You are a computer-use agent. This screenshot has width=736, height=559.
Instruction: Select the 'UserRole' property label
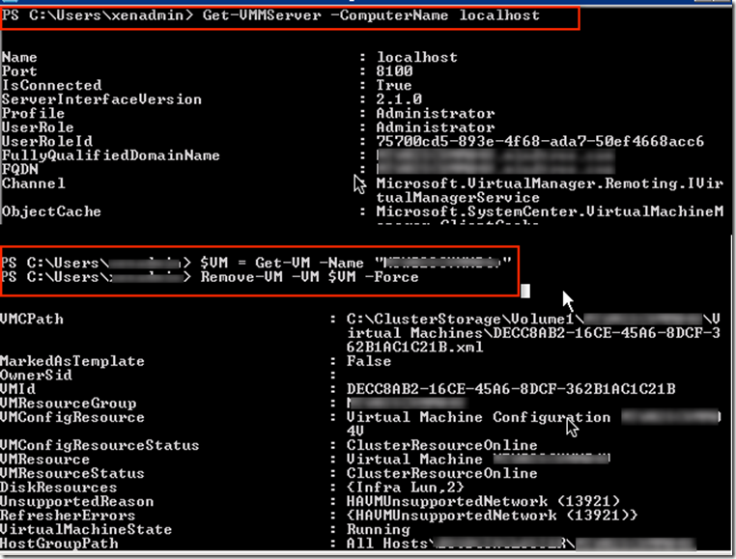(x=38, y=127)
